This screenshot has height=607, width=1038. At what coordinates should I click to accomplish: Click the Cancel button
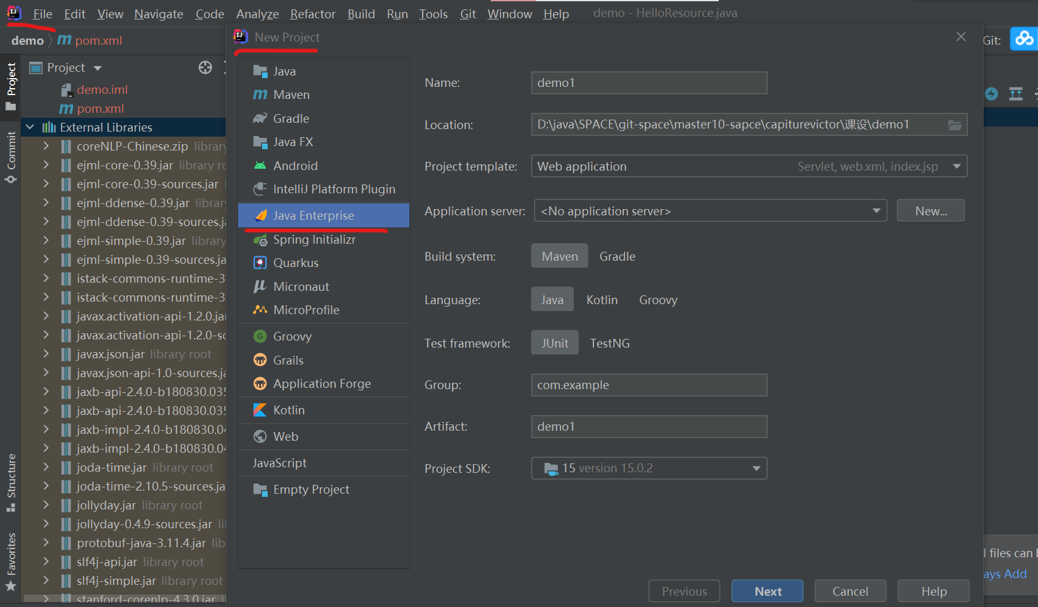(850, 591)
